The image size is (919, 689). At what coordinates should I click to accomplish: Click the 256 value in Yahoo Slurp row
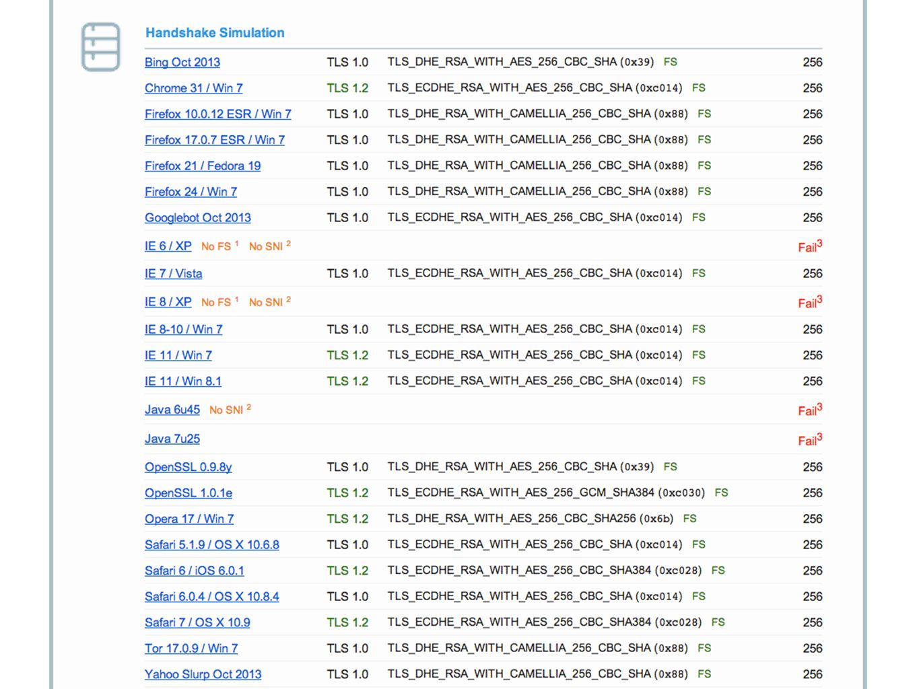[x=813, y=674]
